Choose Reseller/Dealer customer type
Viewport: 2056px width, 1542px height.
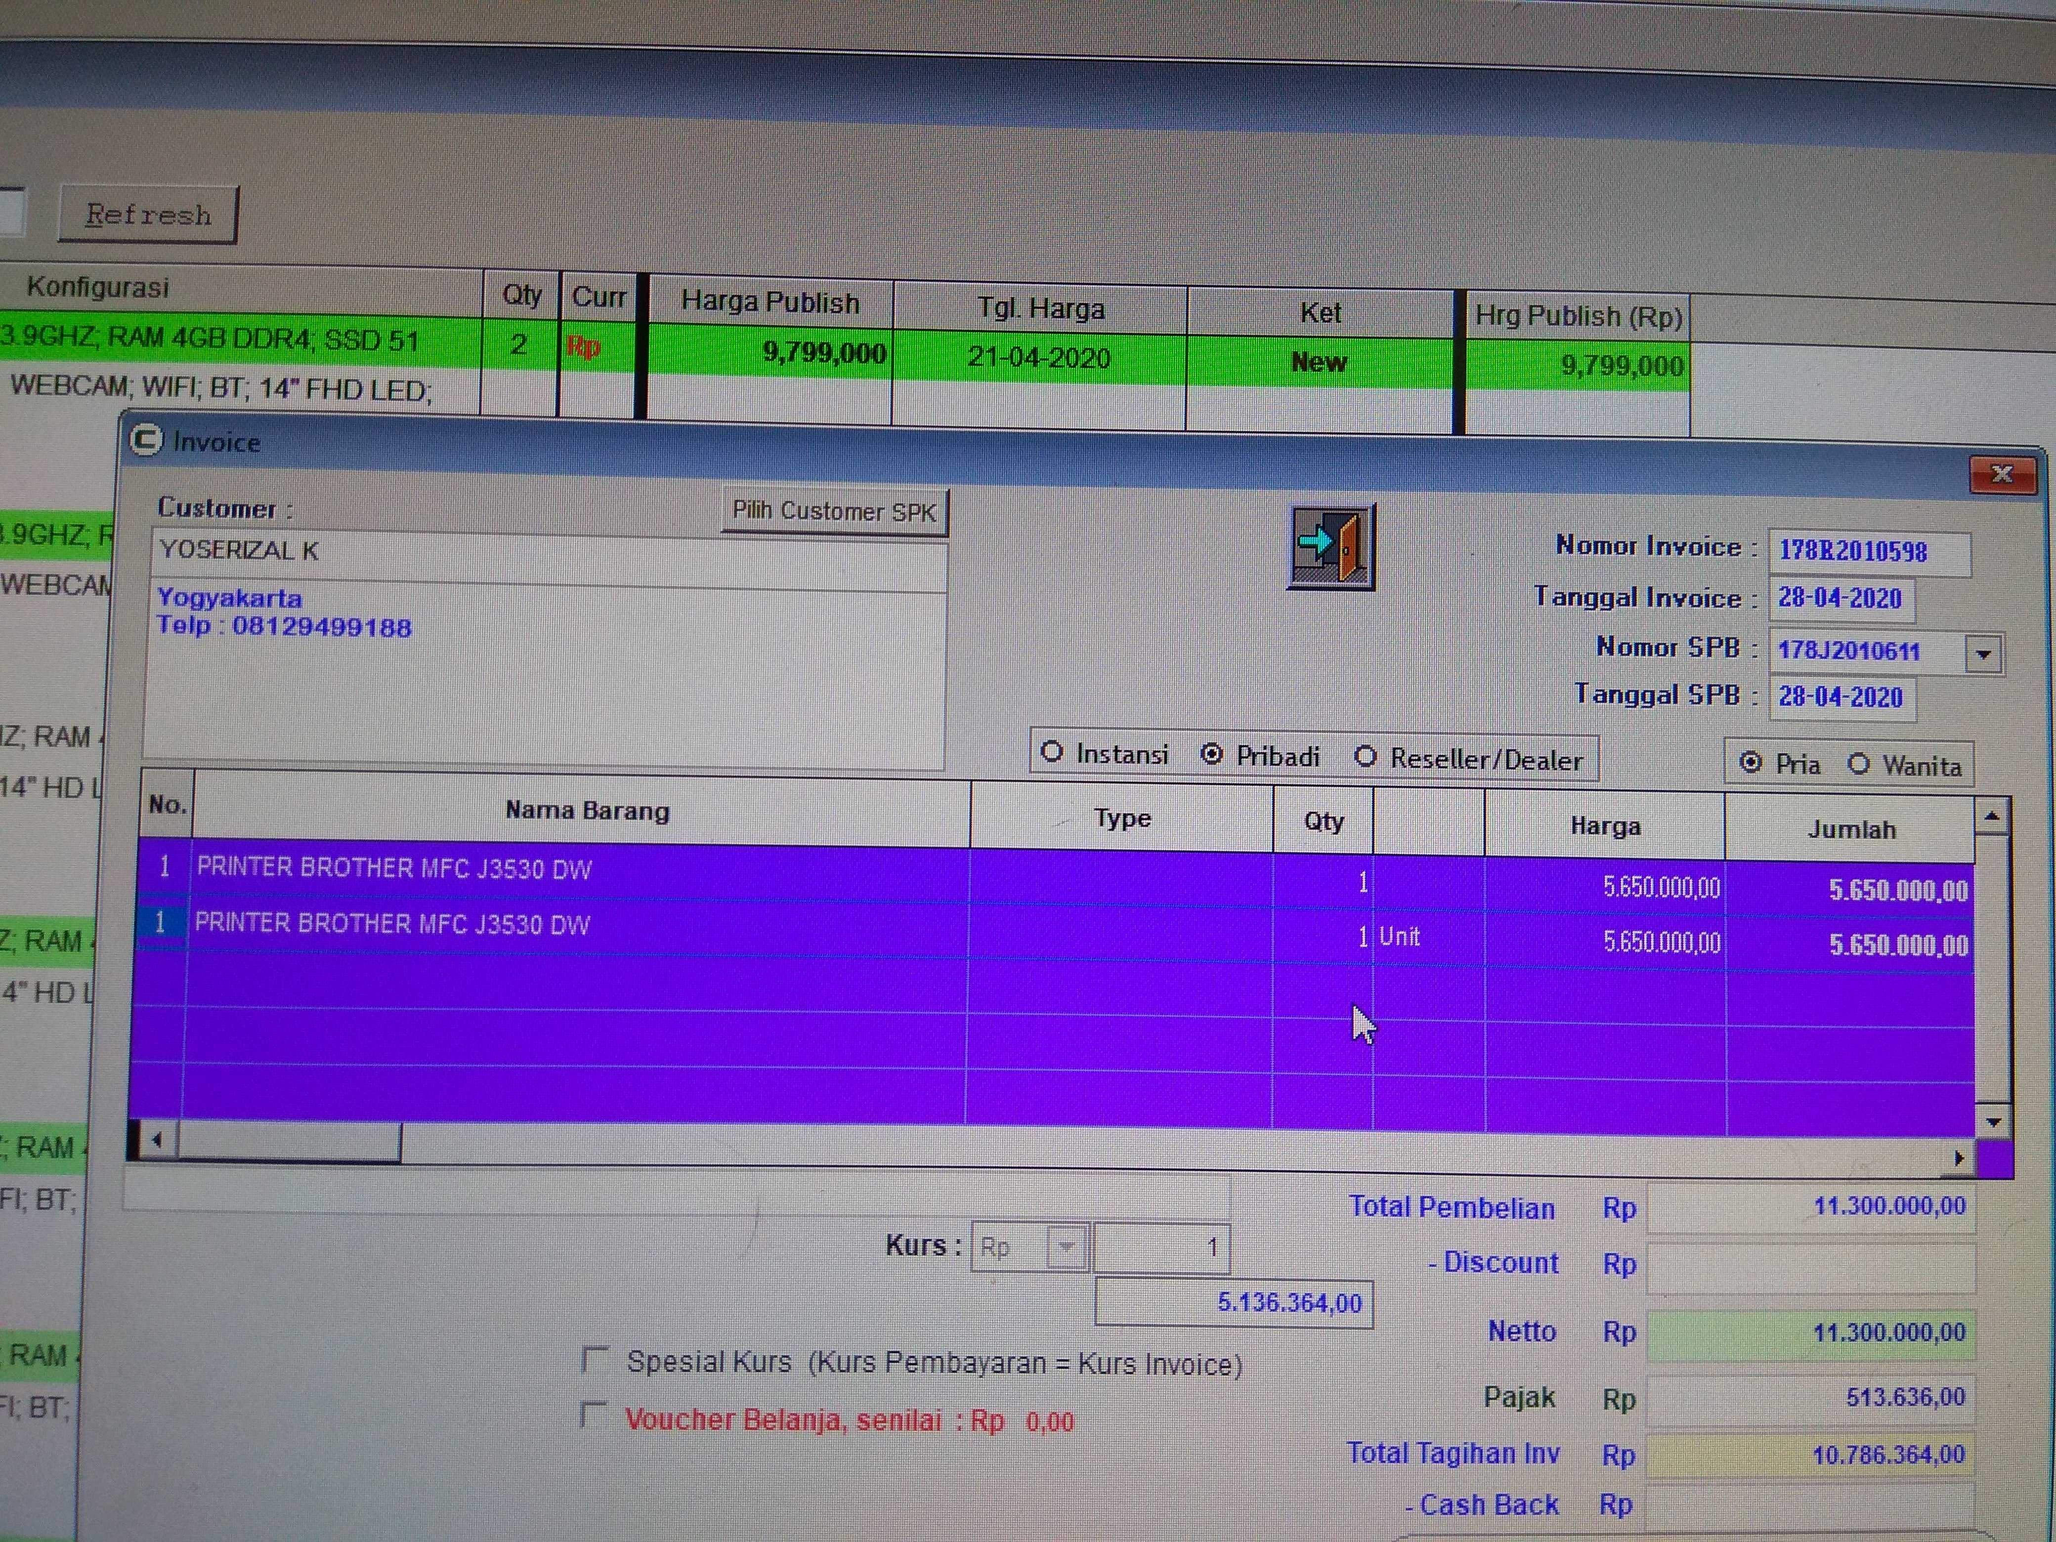point(1366,757)
